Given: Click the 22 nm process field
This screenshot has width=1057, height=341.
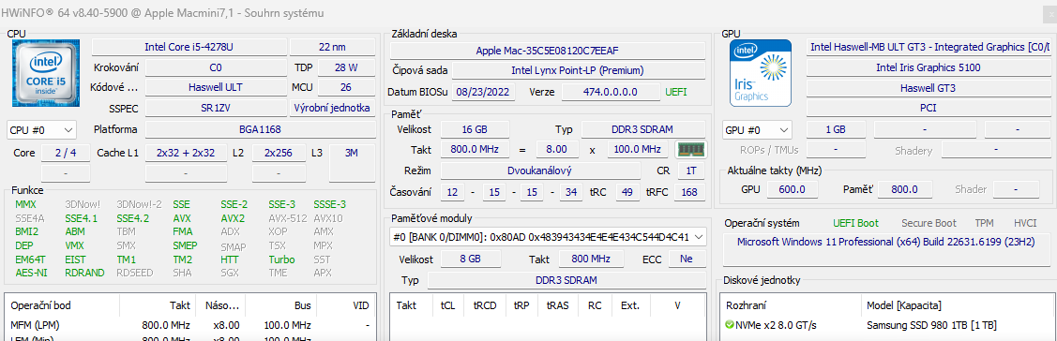Looking at the screenshot, I should pos(332,47).
